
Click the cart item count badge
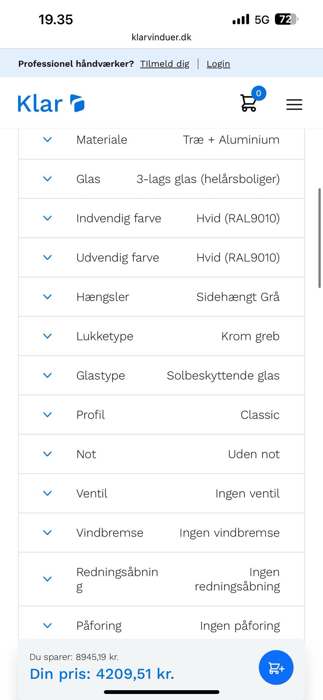coord(258,93)
